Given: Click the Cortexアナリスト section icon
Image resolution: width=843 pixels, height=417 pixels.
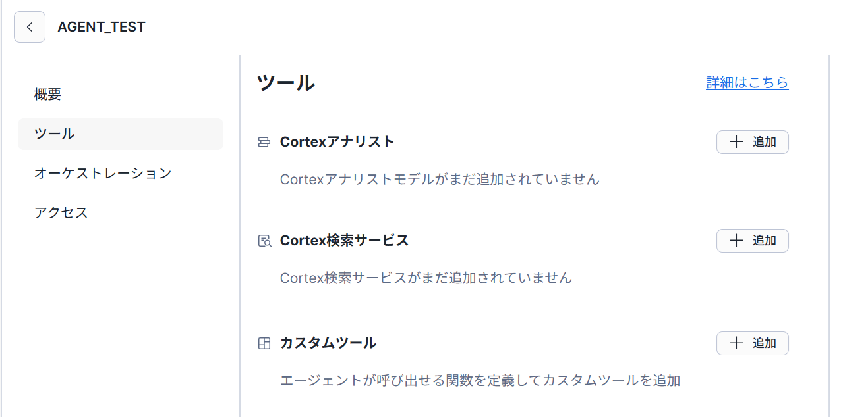Looking at the screenshot, I should click(x=264, y=142).
